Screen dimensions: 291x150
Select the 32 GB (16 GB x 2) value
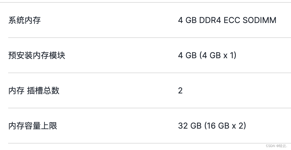coord(212,126)
